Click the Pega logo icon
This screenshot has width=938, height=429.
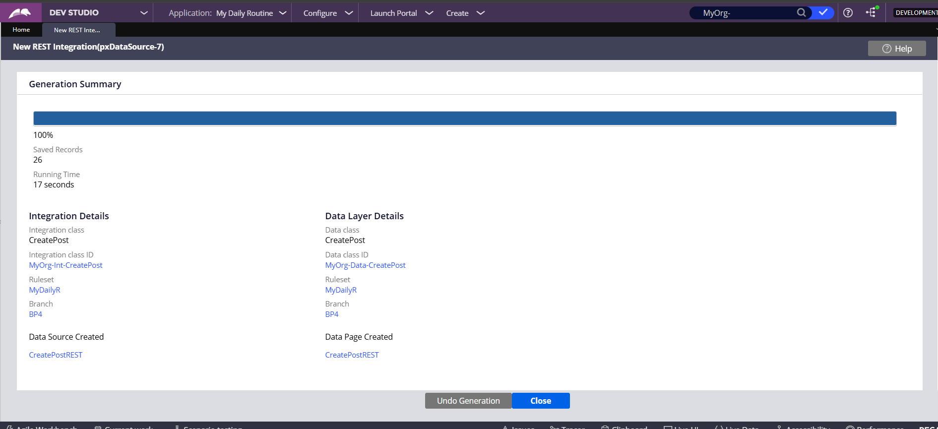click(20, 13)
